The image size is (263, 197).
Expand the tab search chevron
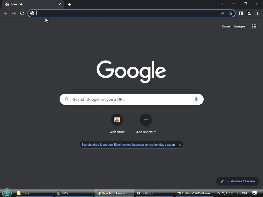222,4
